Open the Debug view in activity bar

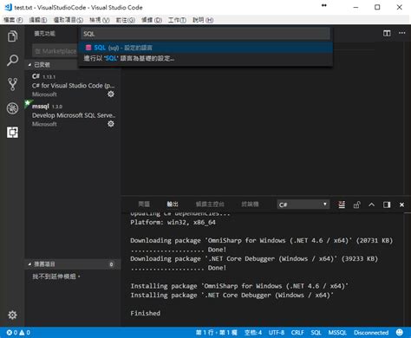(12, 108)
